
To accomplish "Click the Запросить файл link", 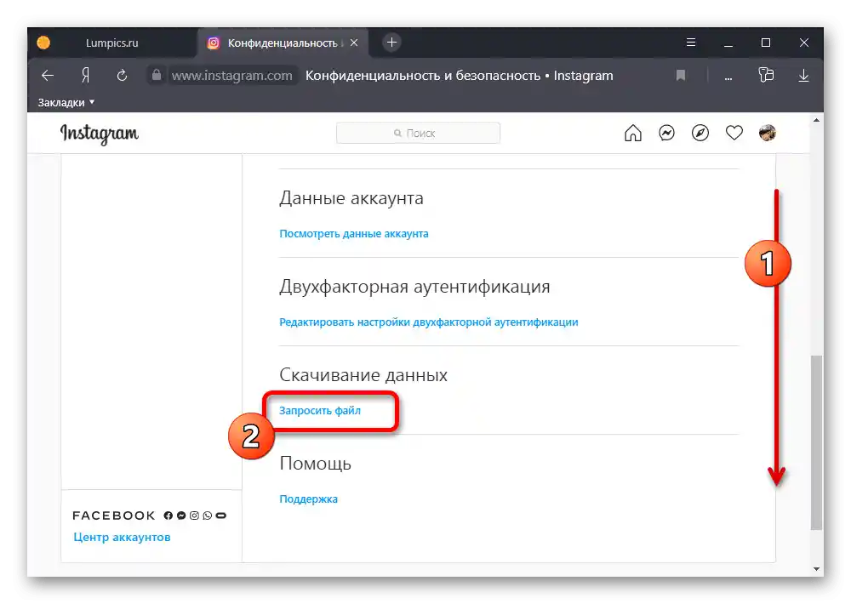I will pos(320,411).
